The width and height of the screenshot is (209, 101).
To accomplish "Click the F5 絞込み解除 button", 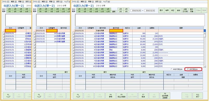I will 122,96.
